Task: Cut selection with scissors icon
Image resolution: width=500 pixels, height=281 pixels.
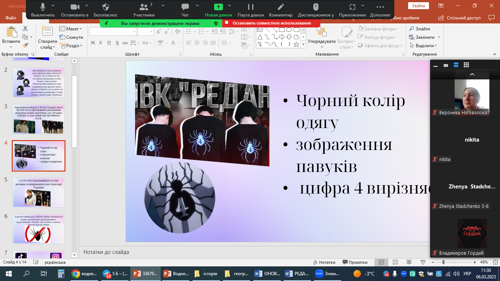Action: [25, 29]
